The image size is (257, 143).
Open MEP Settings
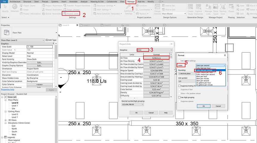coord(102,10)
